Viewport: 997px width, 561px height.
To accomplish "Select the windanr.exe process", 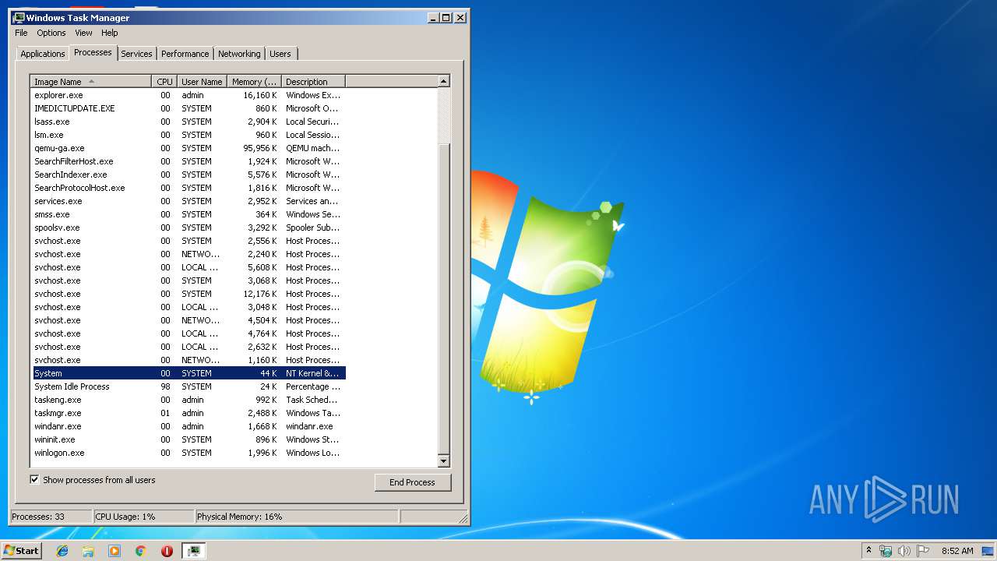I will tap(188, 426).
